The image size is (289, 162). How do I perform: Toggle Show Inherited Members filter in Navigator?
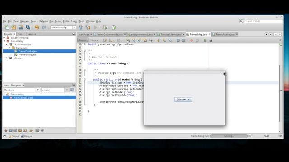pos(6,130)
